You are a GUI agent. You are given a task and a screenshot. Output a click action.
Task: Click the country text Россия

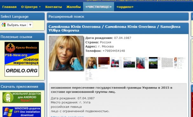(106, 42)
